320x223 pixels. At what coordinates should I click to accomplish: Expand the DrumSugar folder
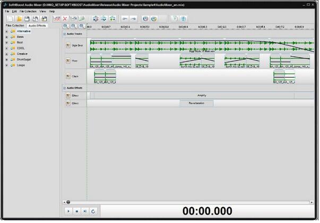tap(6, 60)
